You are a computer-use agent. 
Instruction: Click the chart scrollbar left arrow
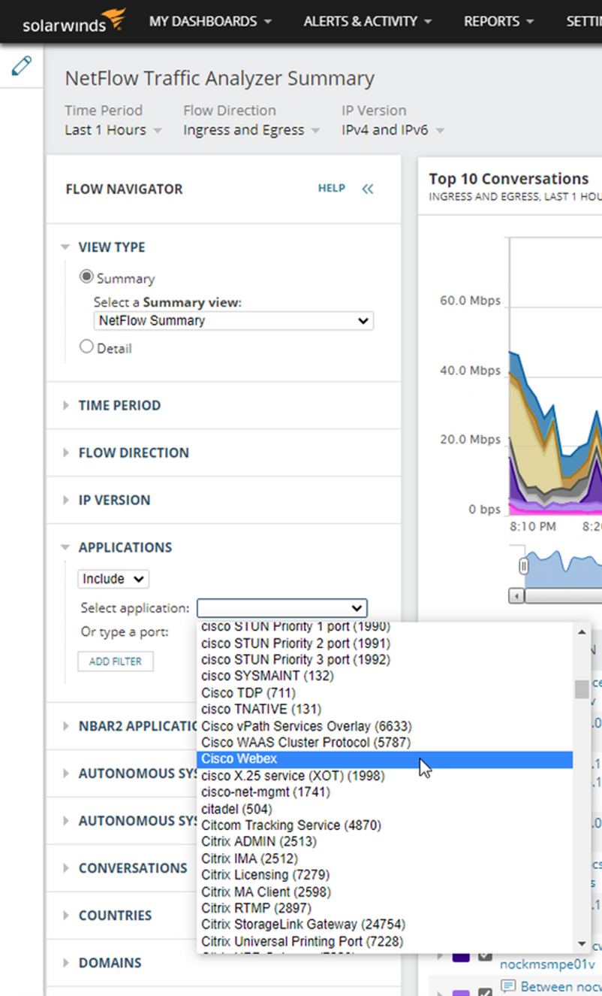point(516,596)
